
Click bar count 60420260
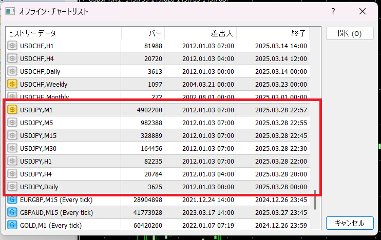tap(148, 226)
